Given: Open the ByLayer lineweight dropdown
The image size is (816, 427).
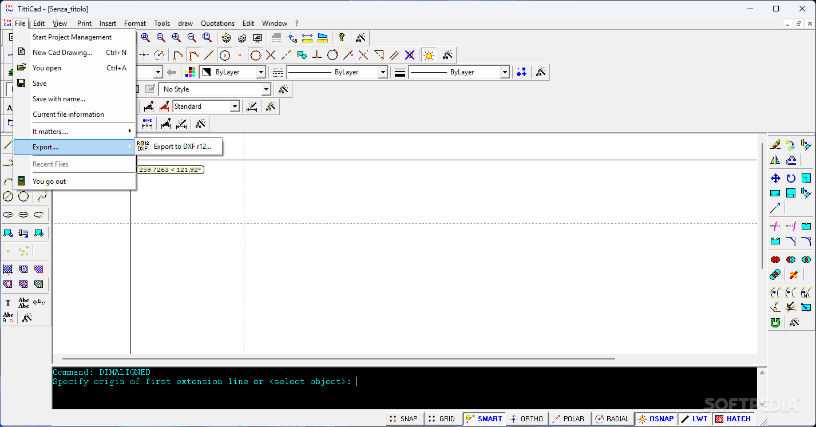Looking at the screenshot, I should click(x=505, y=72).
